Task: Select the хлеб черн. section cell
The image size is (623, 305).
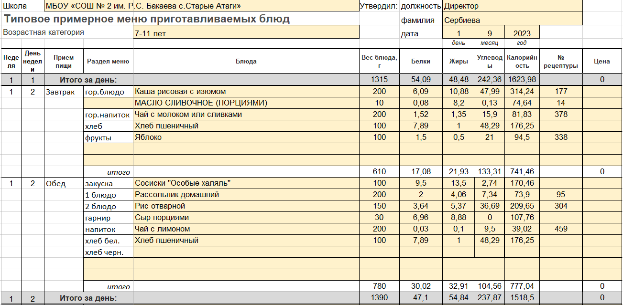Action: [x=108, y=252]
